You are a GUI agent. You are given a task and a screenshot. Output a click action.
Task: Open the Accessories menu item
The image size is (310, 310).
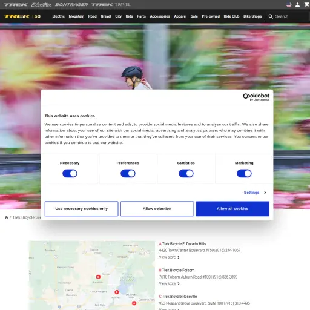[x=160, y=16]
